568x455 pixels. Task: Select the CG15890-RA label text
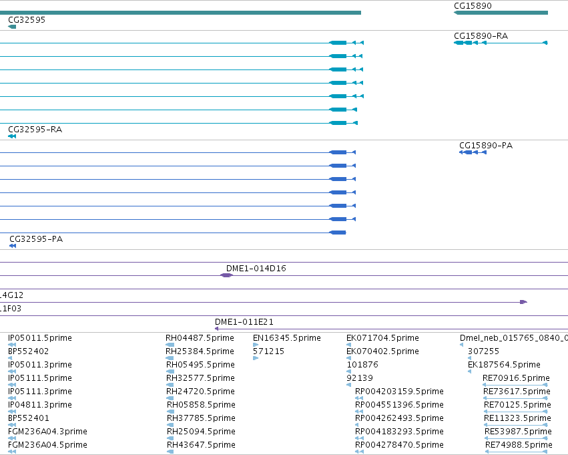[x=481, y=36]
